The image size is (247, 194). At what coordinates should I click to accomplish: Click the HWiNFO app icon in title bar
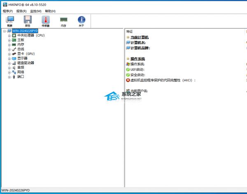[5, 5]
